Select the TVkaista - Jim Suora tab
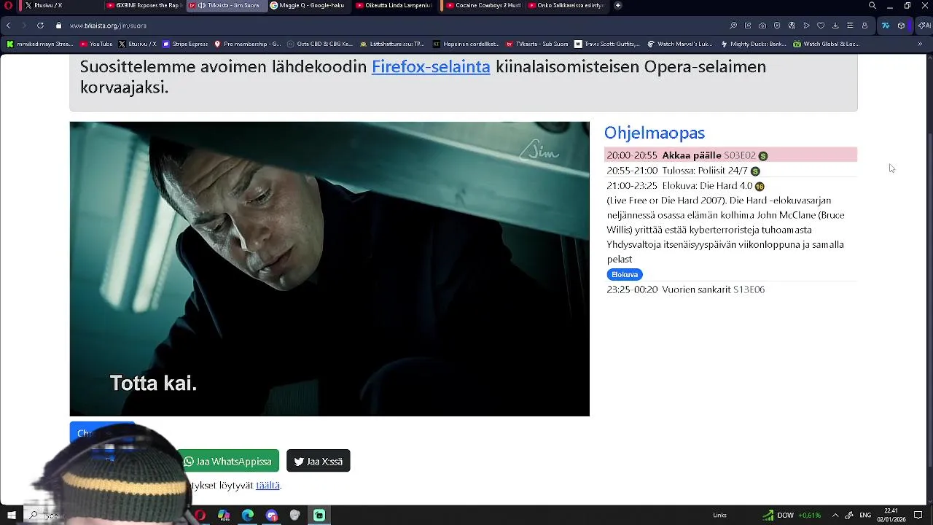This screenshot has height=525, width=933. [x=226, y=6]
